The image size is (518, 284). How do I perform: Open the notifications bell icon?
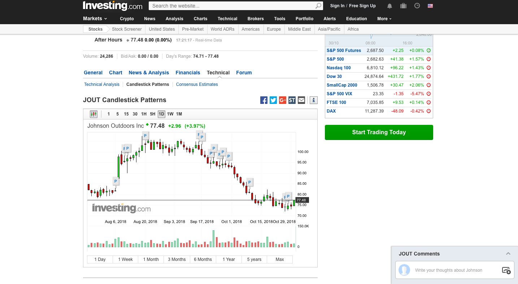[389, 6]
